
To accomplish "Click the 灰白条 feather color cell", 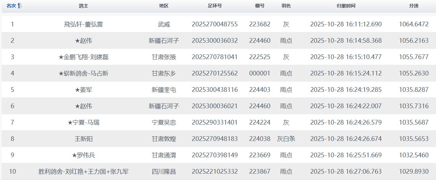I will pyautogui.click(x=286, y=139).
